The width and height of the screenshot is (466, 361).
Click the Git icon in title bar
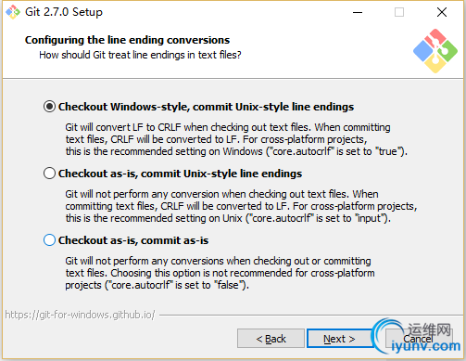(13, 12)
